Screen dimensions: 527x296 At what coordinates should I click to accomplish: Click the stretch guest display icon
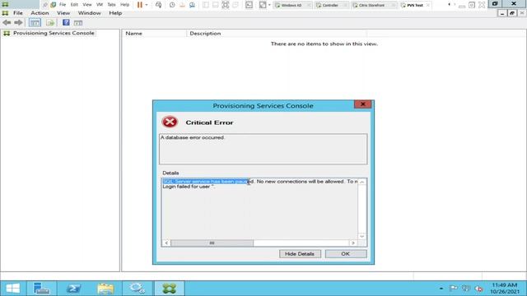pyautogui.click(x=263, y=5)
